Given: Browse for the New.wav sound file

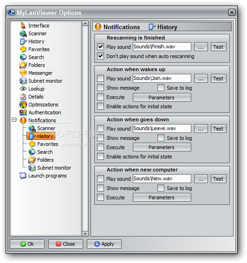Looking at the screenshot, I should (201, 178).
